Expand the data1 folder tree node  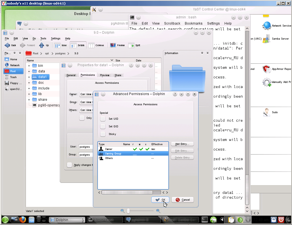(29, 77)
